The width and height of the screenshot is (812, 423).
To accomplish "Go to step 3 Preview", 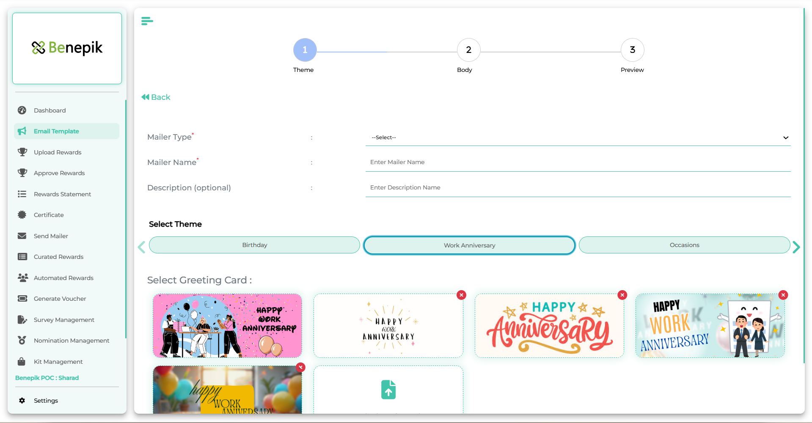I will [x=632, y=50].
